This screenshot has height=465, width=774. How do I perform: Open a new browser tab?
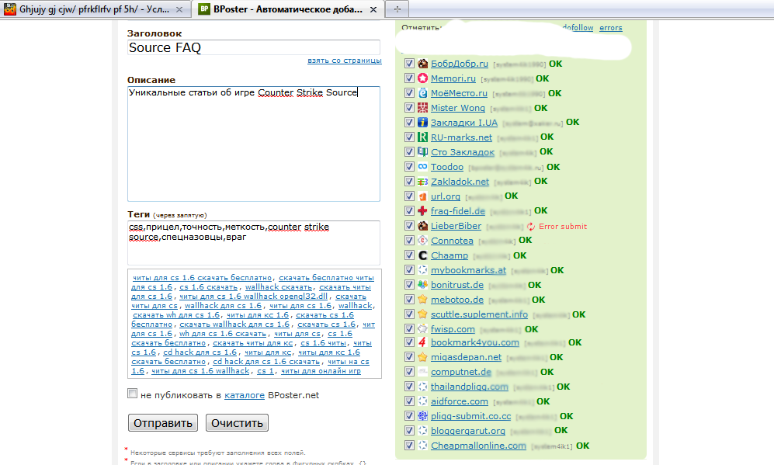point(397,9)
